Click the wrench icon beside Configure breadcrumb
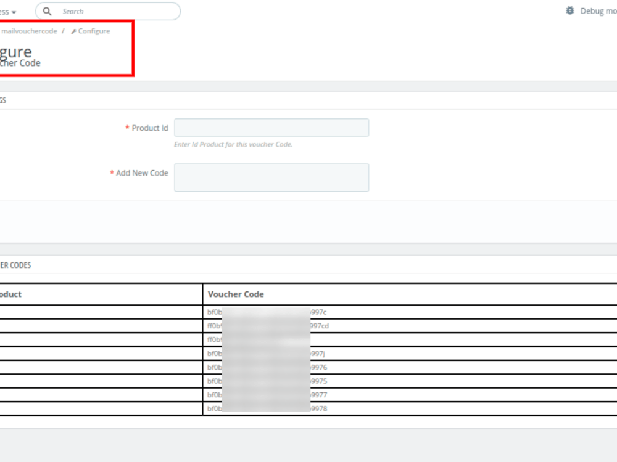 [x=73, y=30]
